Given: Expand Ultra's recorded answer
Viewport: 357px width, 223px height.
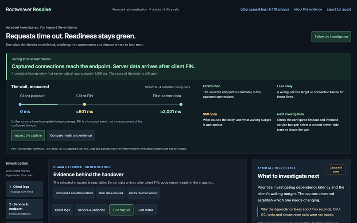Looking at the screenshot, I should tap(143, 193).
